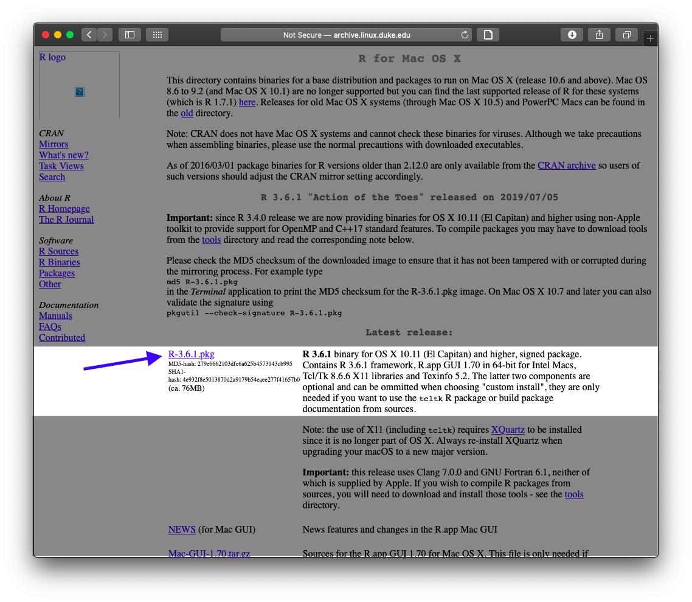The image size is (692, 602).
Task: Open the Mirrors link
Action: (x=54, y=144)
